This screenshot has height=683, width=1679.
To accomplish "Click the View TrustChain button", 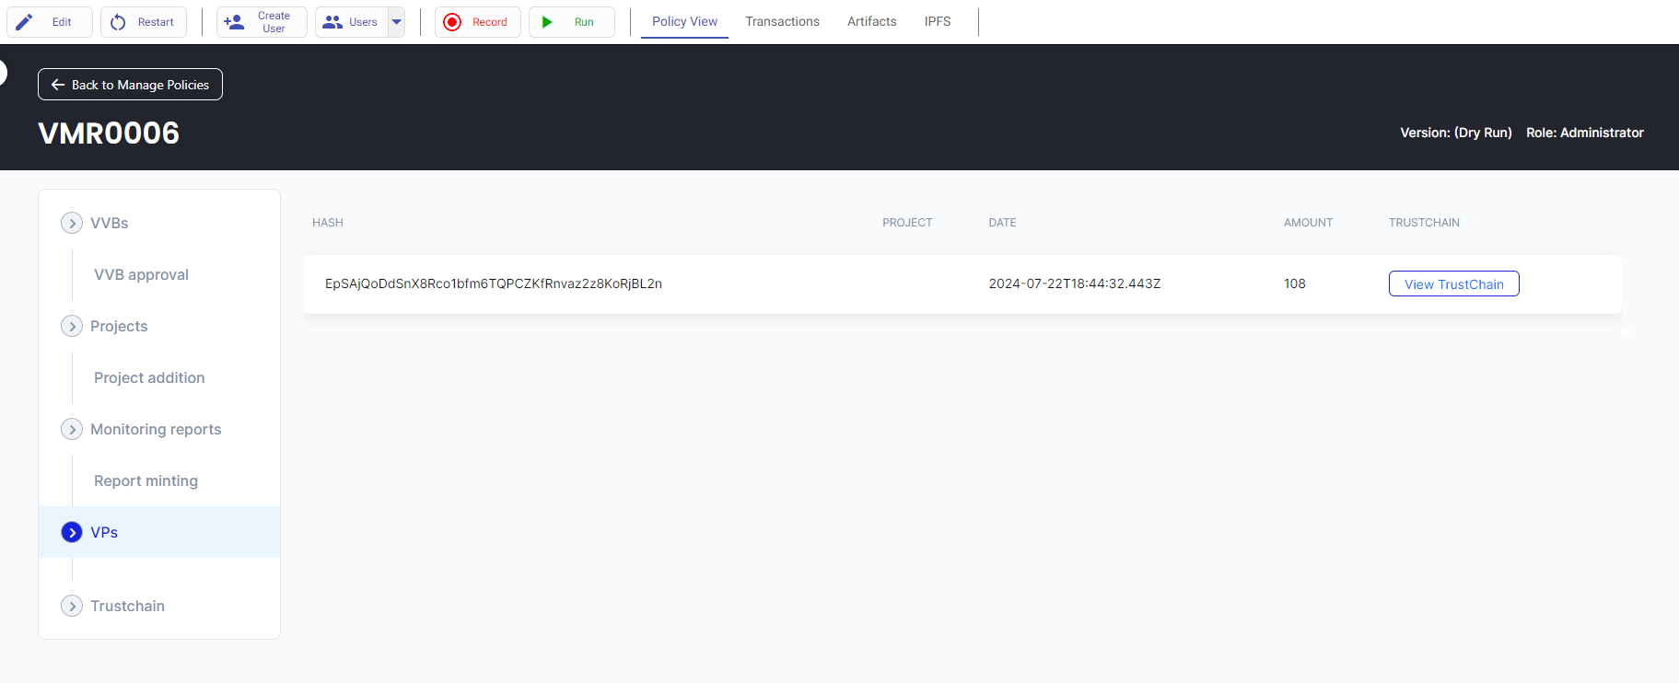I will pos(1453,284).
